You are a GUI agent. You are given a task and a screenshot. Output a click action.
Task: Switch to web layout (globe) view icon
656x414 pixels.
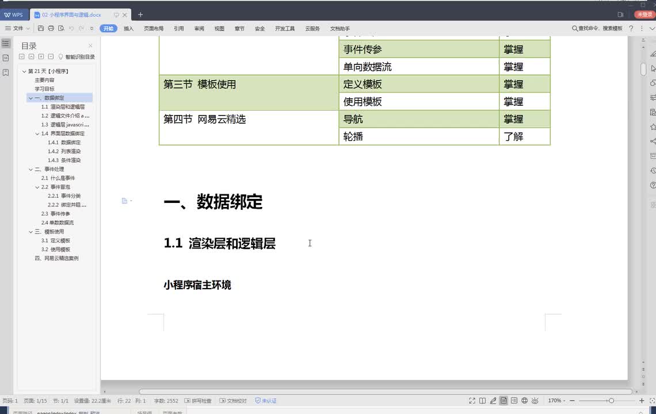pyautogui.click(x=524, y=401)
